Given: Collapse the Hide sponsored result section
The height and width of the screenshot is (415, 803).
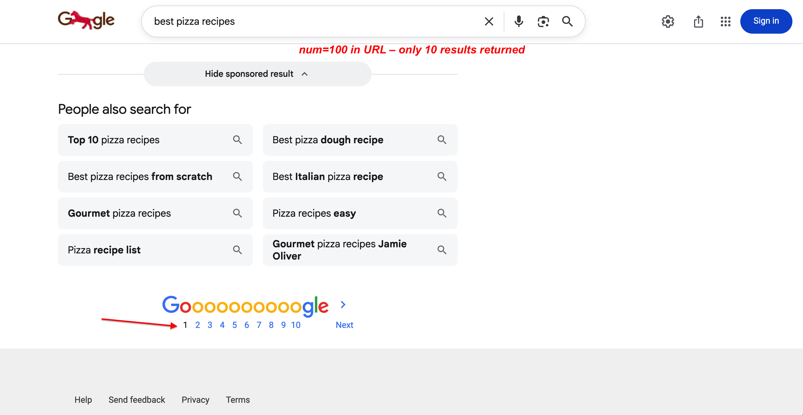Looking at the screenshot, I should coord(257,74).
